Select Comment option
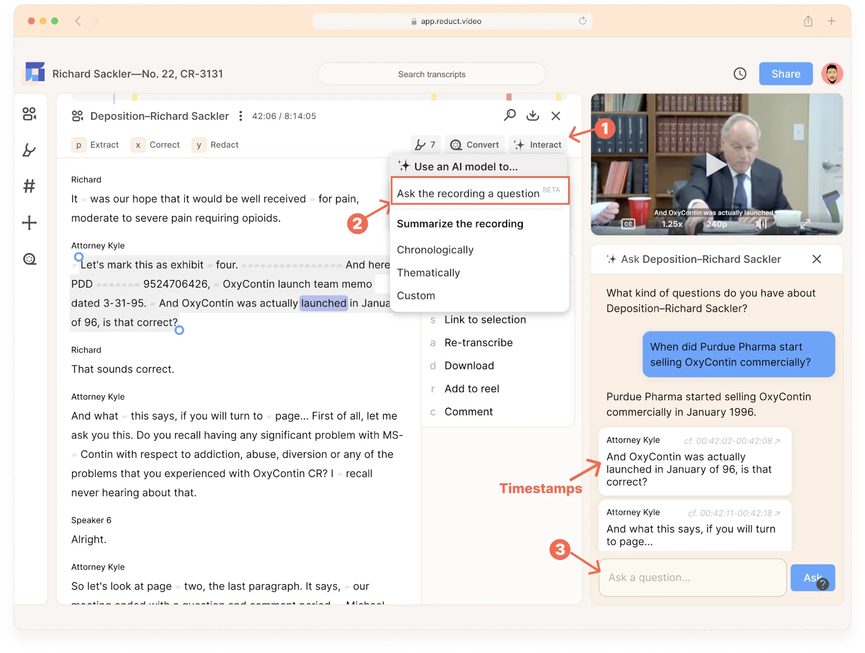The width and height of the screenshot is (865, 653). point(468,412)
